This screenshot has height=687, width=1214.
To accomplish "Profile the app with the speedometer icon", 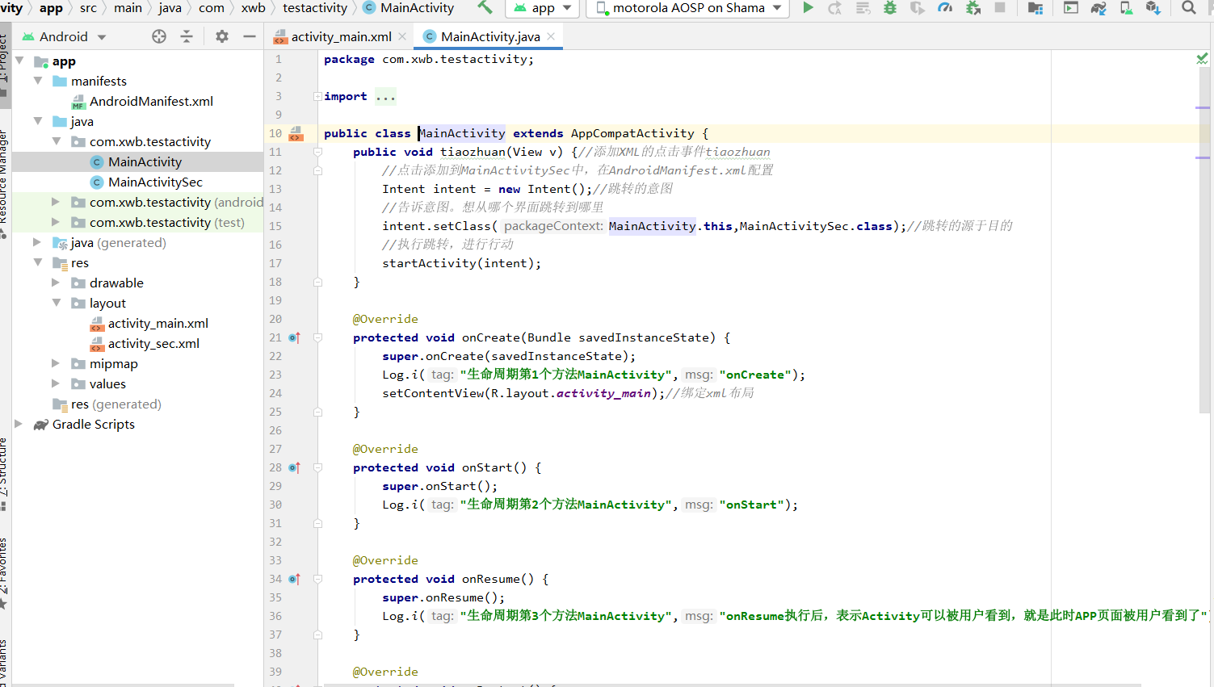I will [x=945, y=8].
